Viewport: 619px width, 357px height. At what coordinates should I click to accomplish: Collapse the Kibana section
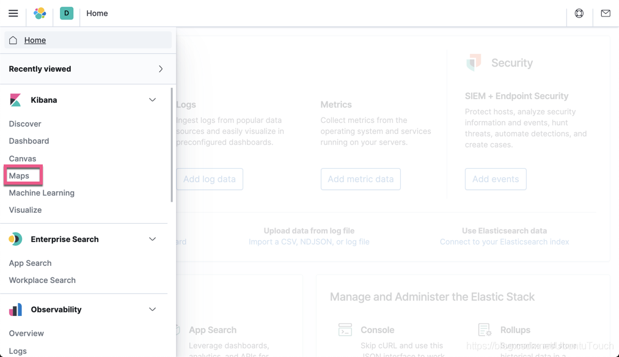click(152, 100)
